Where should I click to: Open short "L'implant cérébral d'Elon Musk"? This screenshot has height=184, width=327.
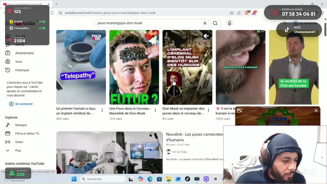[x=187, y=67]
